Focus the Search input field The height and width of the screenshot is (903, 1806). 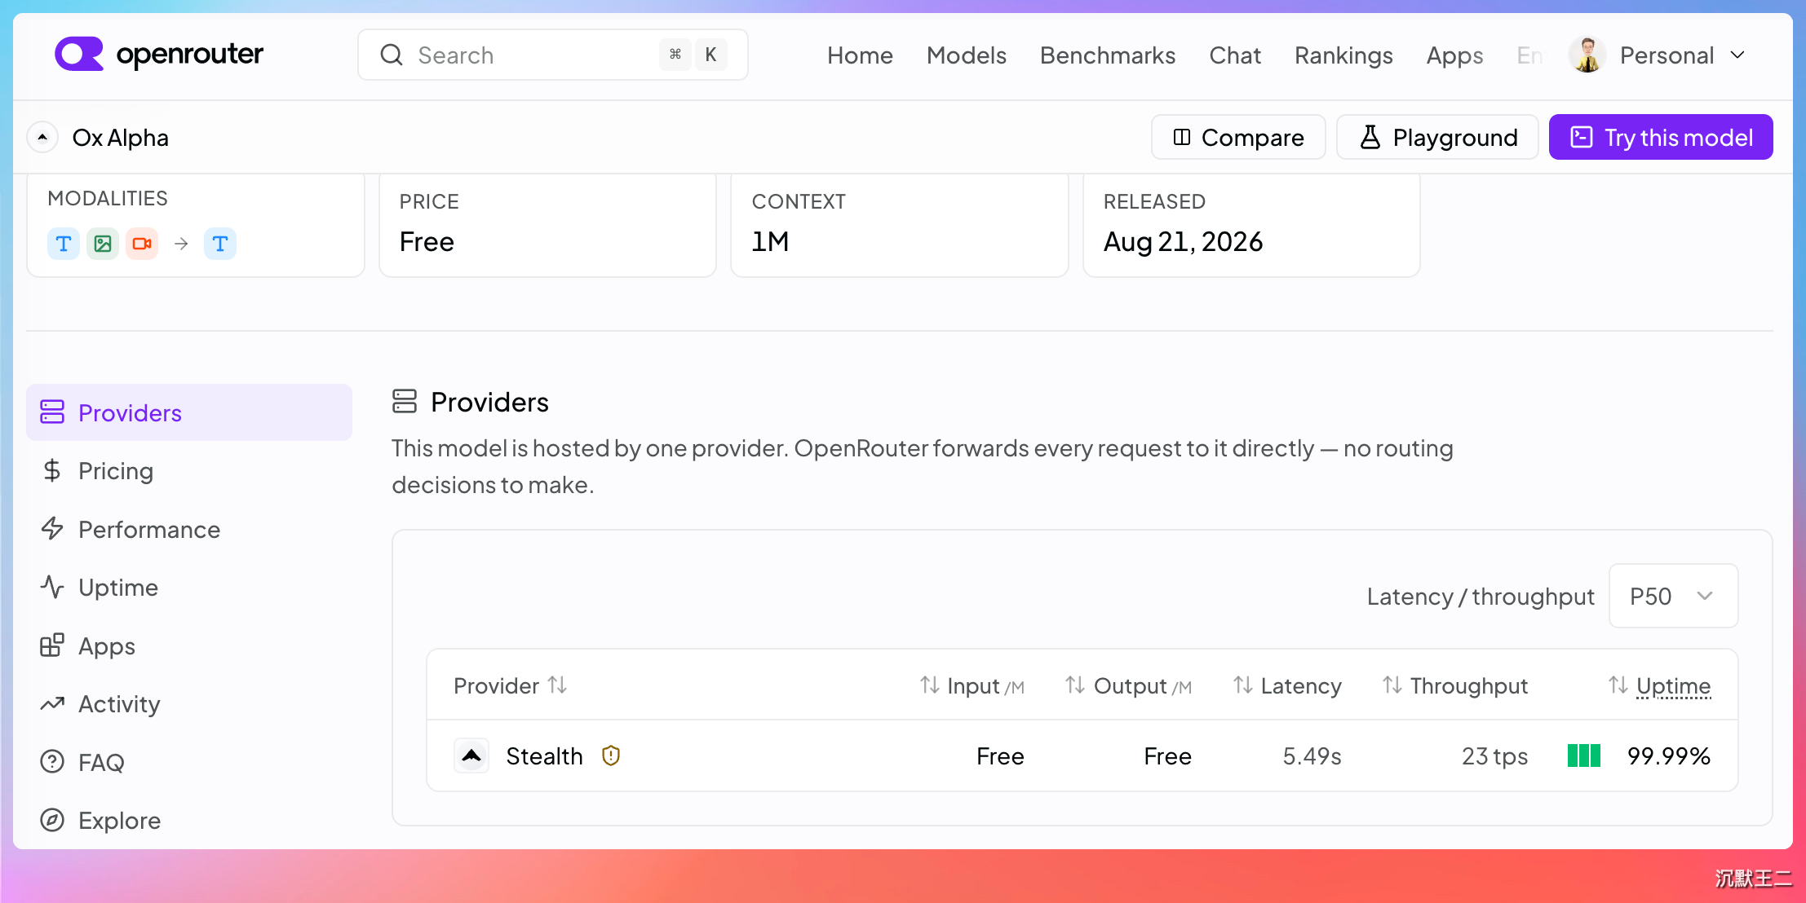pyautogui.click(x=553, y=55)
